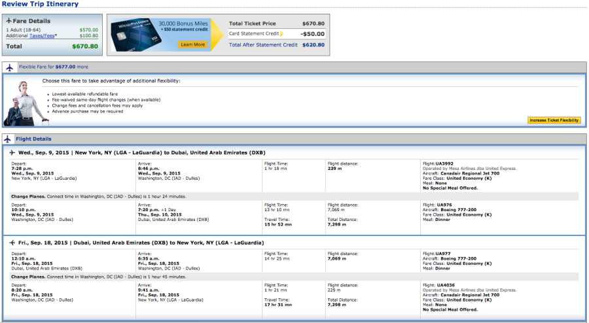589x323 pixels.
Task: Open the Taxes/Fees link
Action: 44,36
